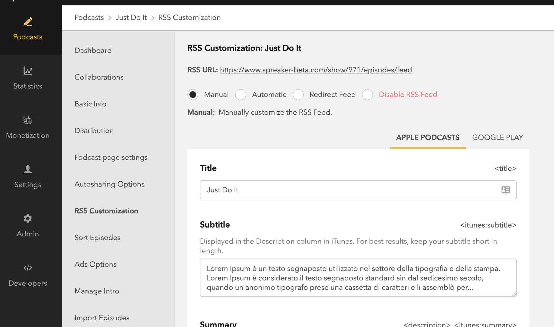Open the Admin gear icon
Image resolution: width=554 pixels, height=327 pixels.
coord(28,219)
